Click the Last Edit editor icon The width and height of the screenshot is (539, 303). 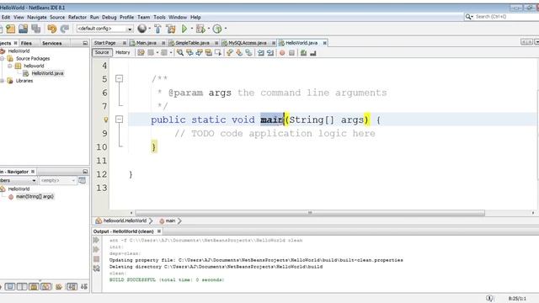[141, 52]
